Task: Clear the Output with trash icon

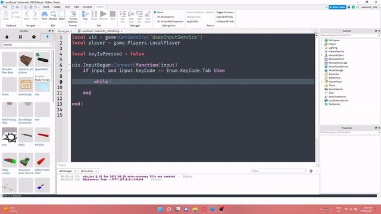Action: (x=311, y=171)
